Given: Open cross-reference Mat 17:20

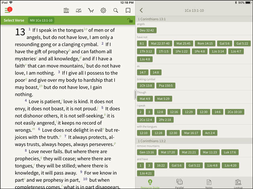Looking at the screenshot, I should (168, 152).
